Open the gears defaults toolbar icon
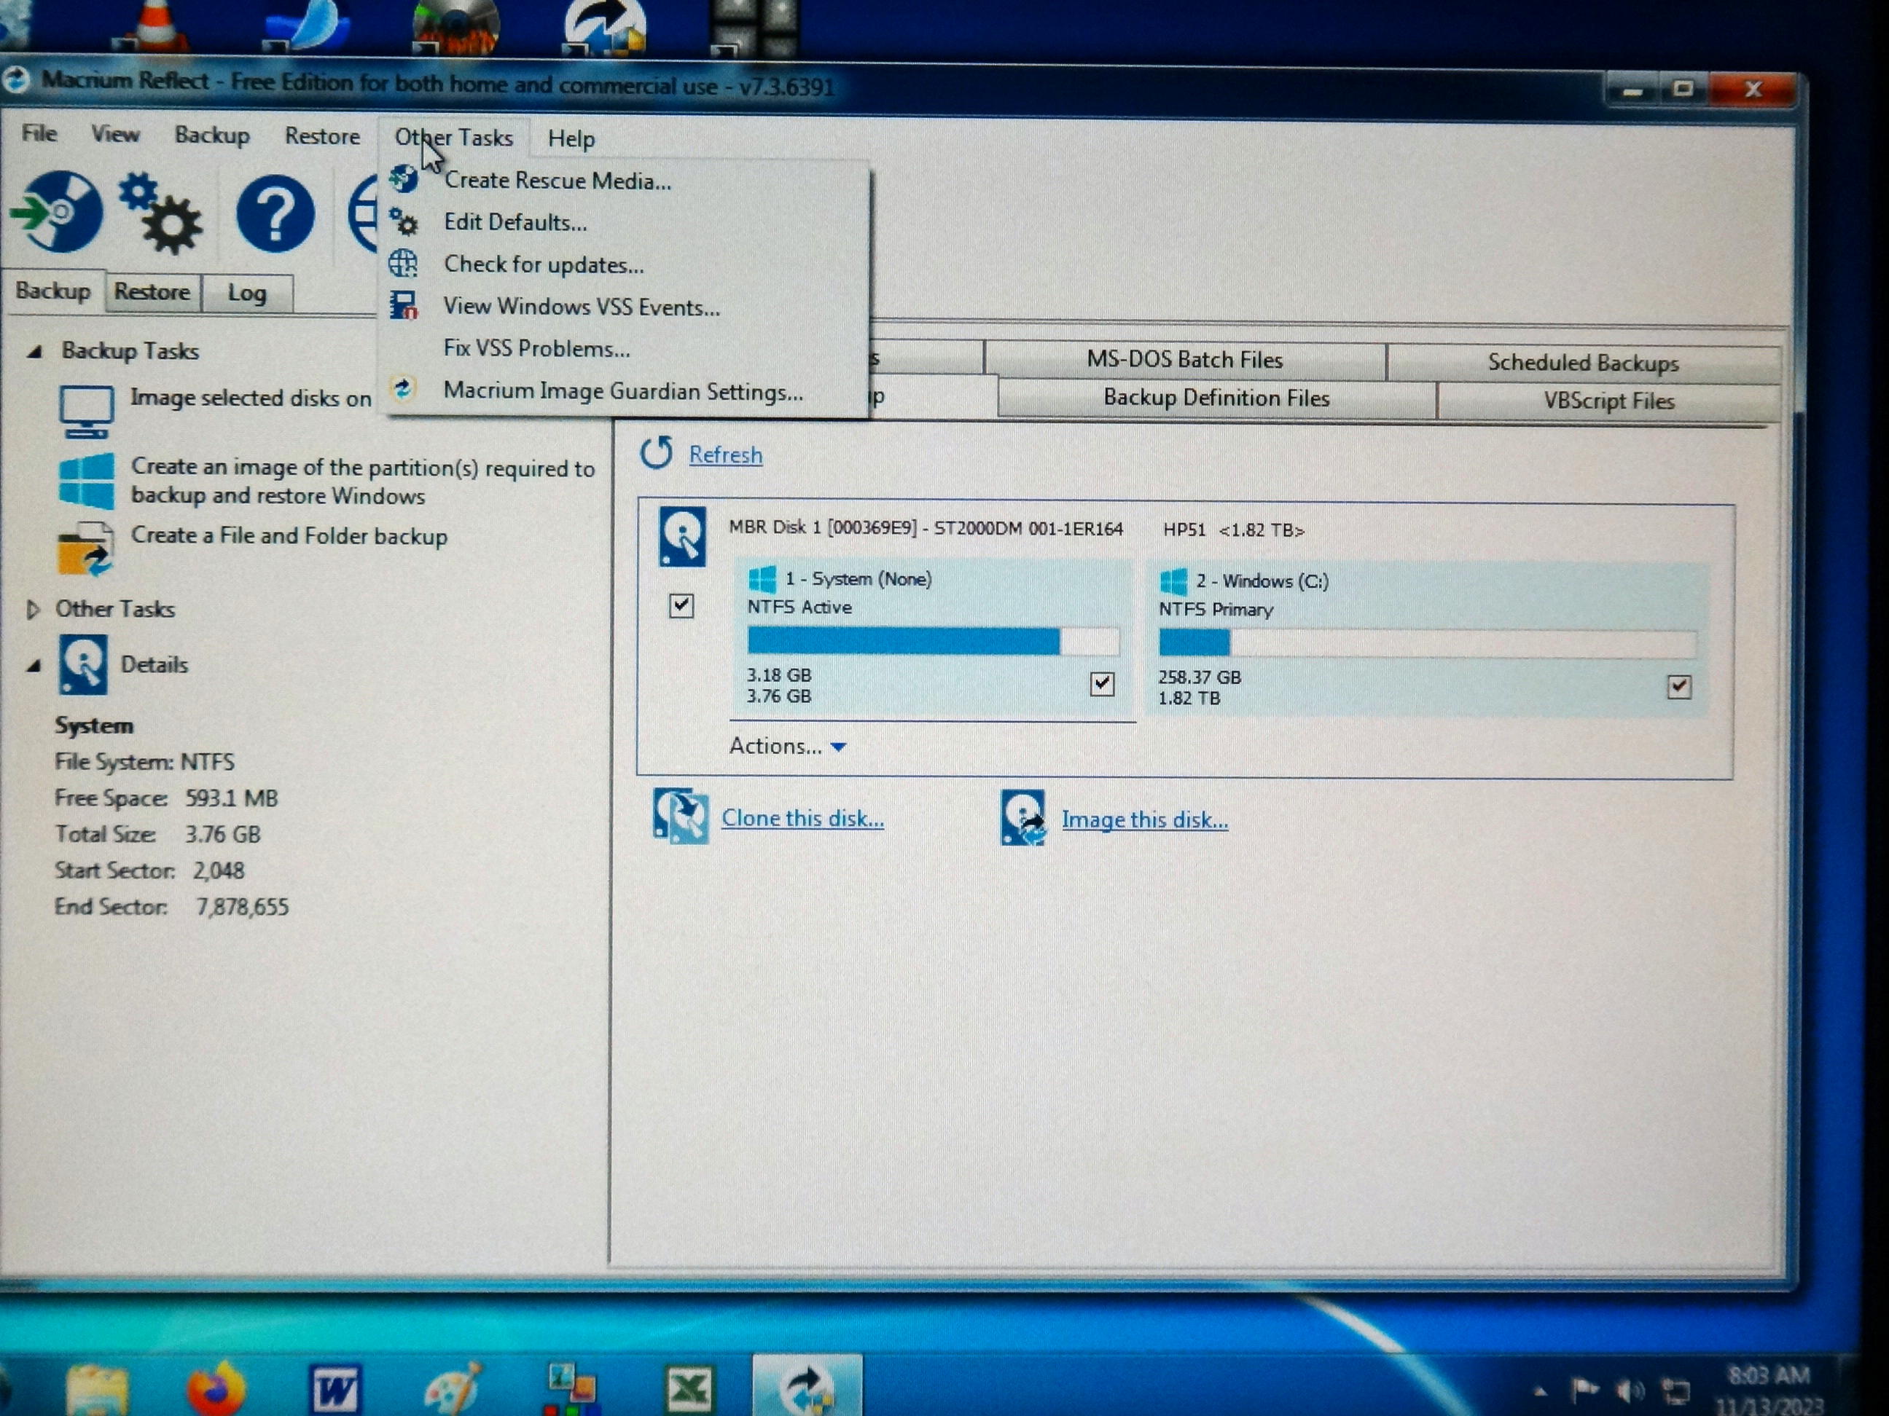Image resolution: width=1889 pixels, height=1416 pixels. click(x=160, y=213)
